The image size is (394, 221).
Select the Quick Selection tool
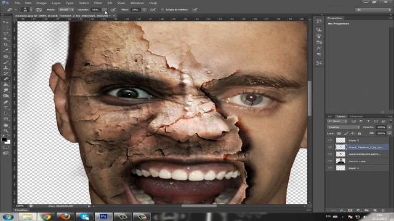click(6, 39)
